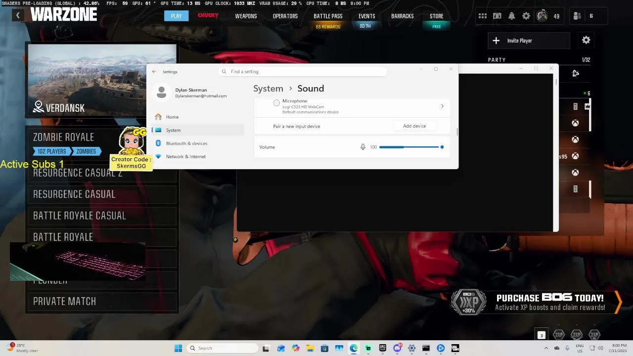Expand the Microphone Logi C525 device chevron
633x356 pixels.
[442, 106]
